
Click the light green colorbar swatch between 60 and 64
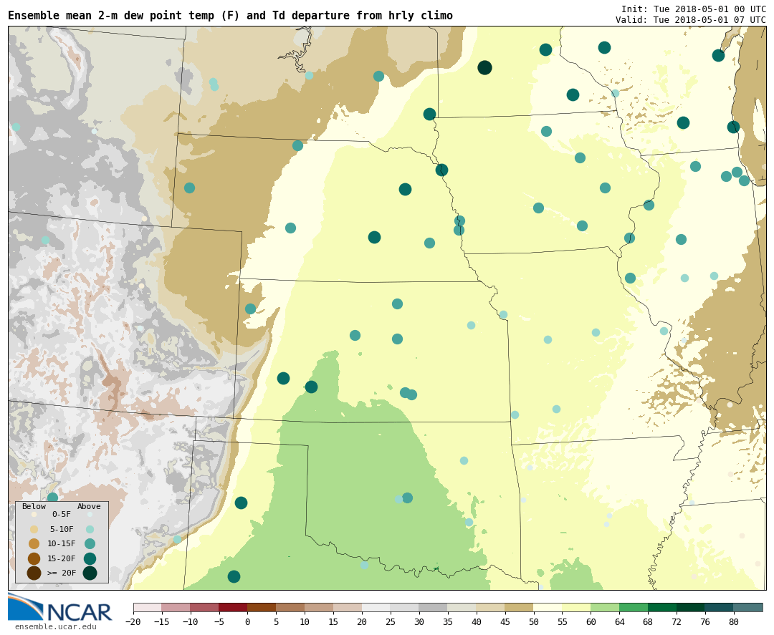coord(605,607)
